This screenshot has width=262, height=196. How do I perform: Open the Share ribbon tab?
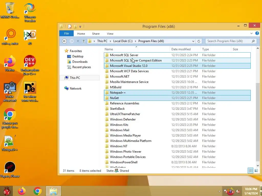(x=96, y=34)
